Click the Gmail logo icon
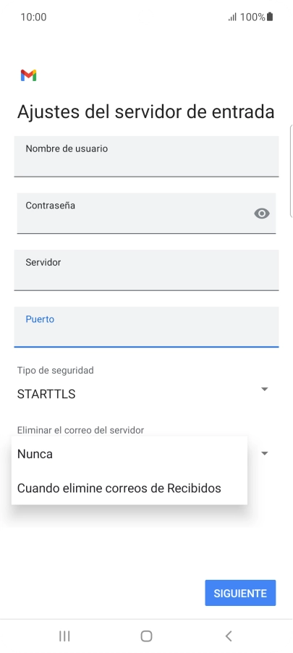The image size is (293, 653). [29, 75]
